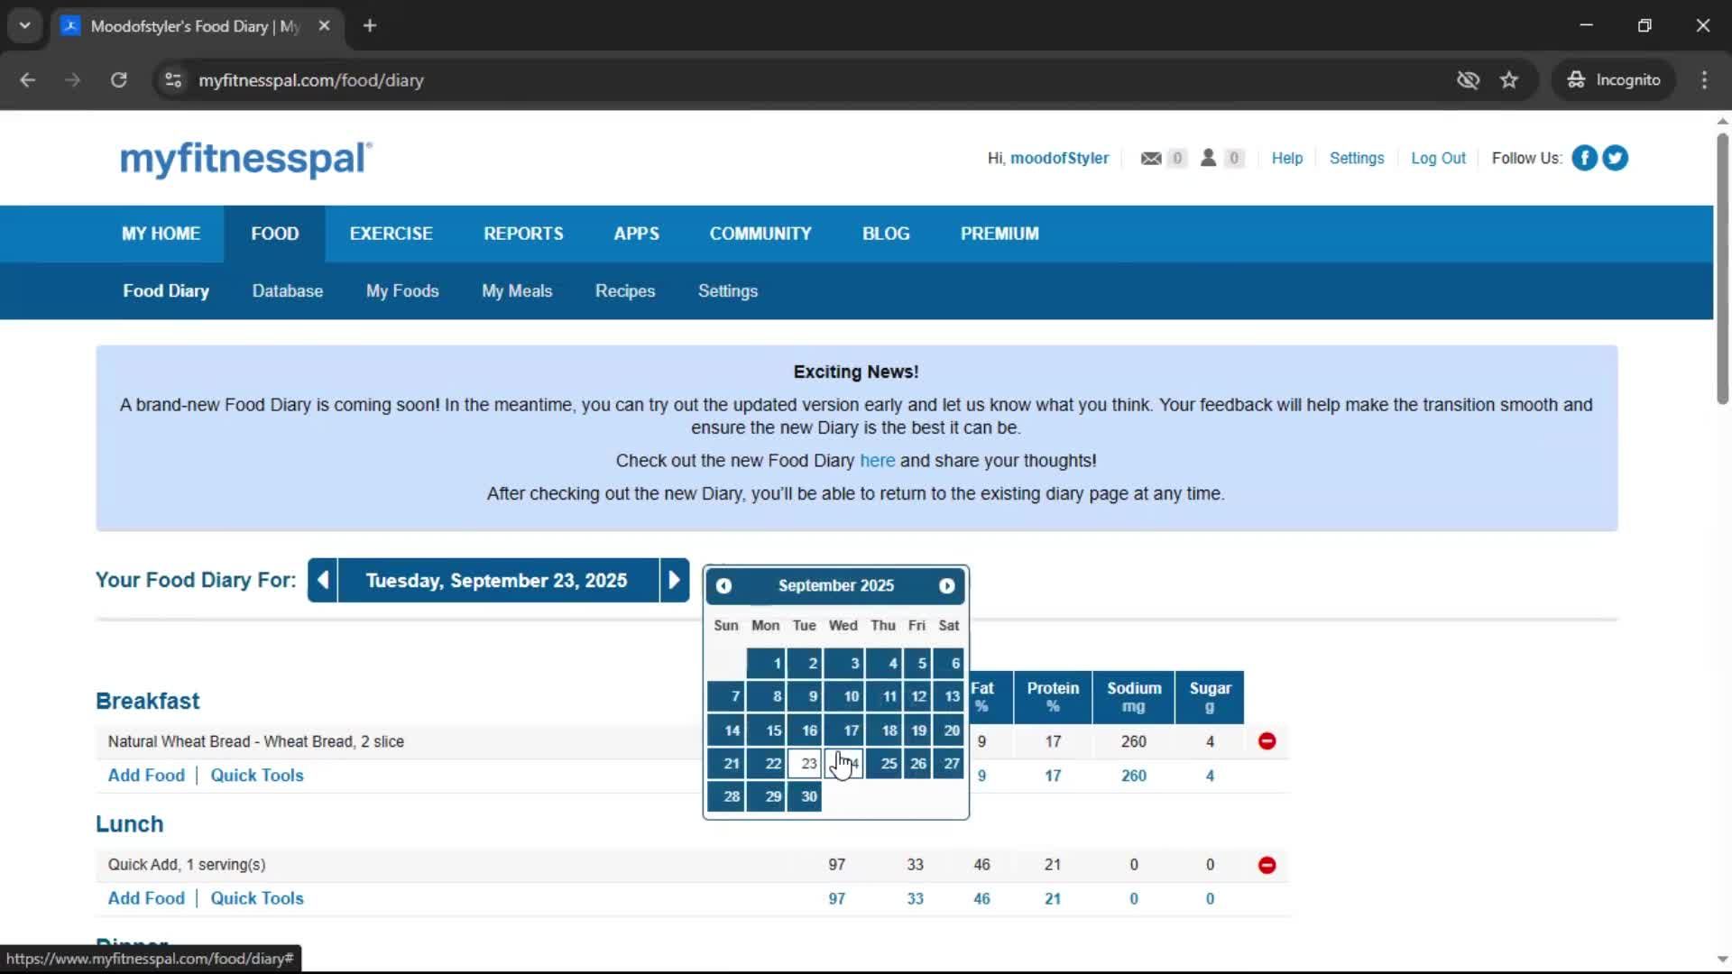Open the PREMIUM menu
The width and height of the screenshot is (1732, 974).
[x=1000, y=234]
